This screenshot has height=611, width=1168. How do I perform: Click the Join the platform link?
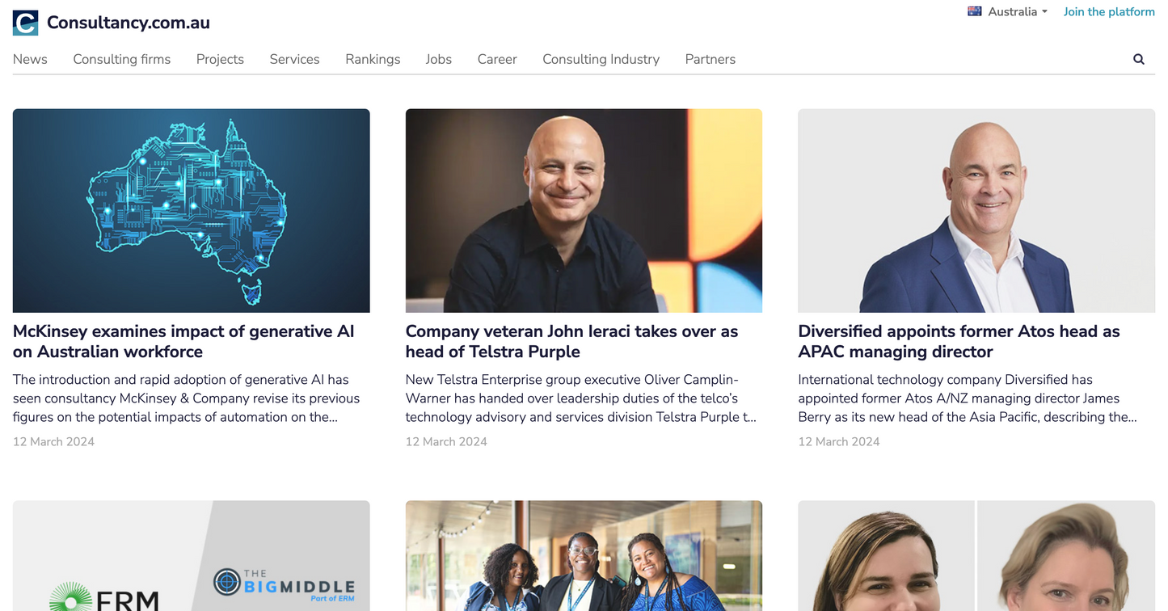pyautogui.click(x=1109, y=11)
